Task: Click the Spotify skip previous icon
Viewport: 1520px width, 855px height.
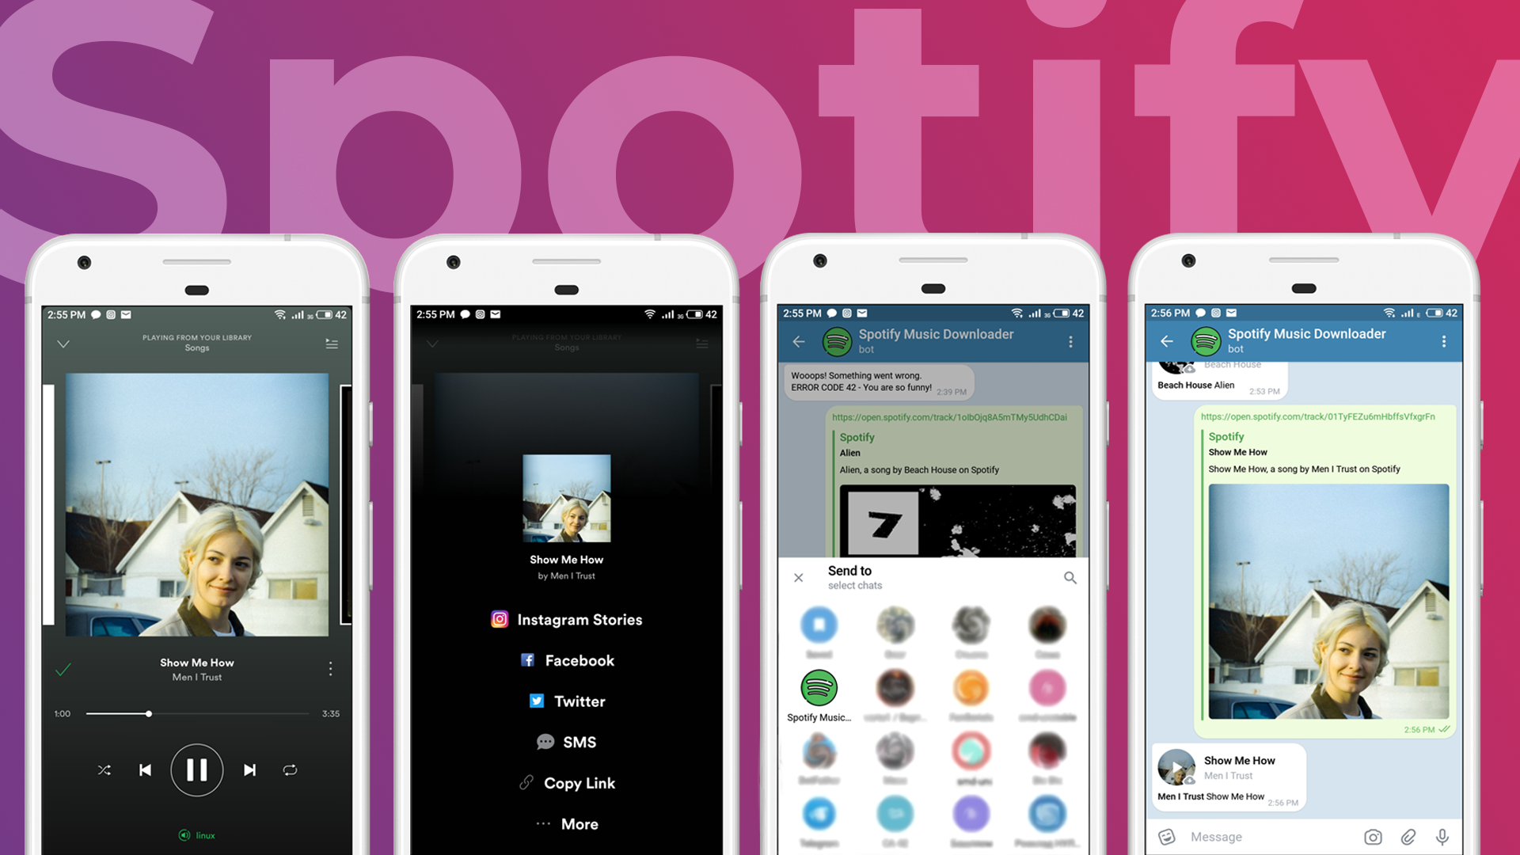Action: (145, 769)
